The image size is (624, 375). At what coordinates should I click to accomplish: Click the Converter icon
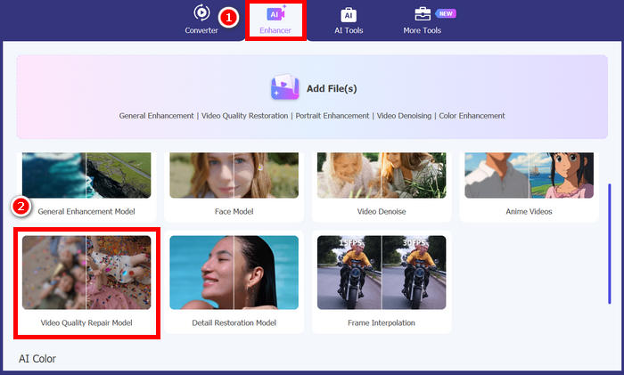pyautogui.click(x=201, y=13)
